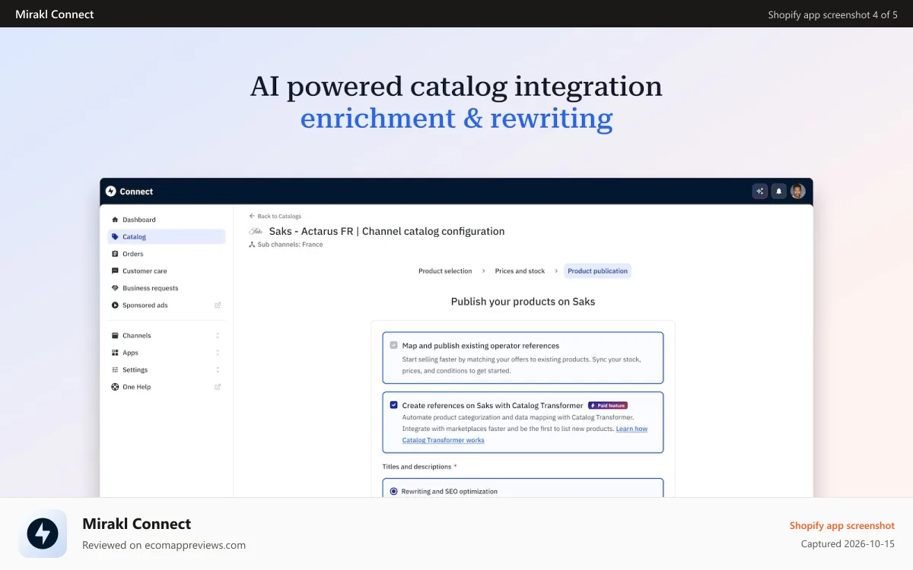913x570 pixels.
Task: Click the back arrow before Back to Catalogs
Action: point(252,216)
